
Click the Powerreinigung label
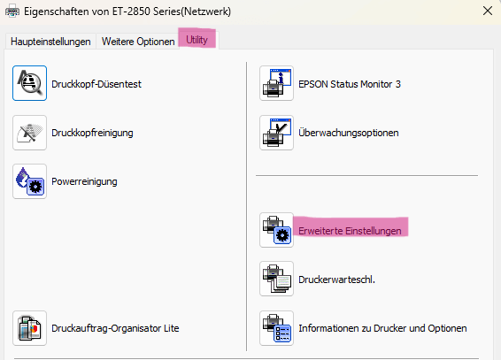84,181
